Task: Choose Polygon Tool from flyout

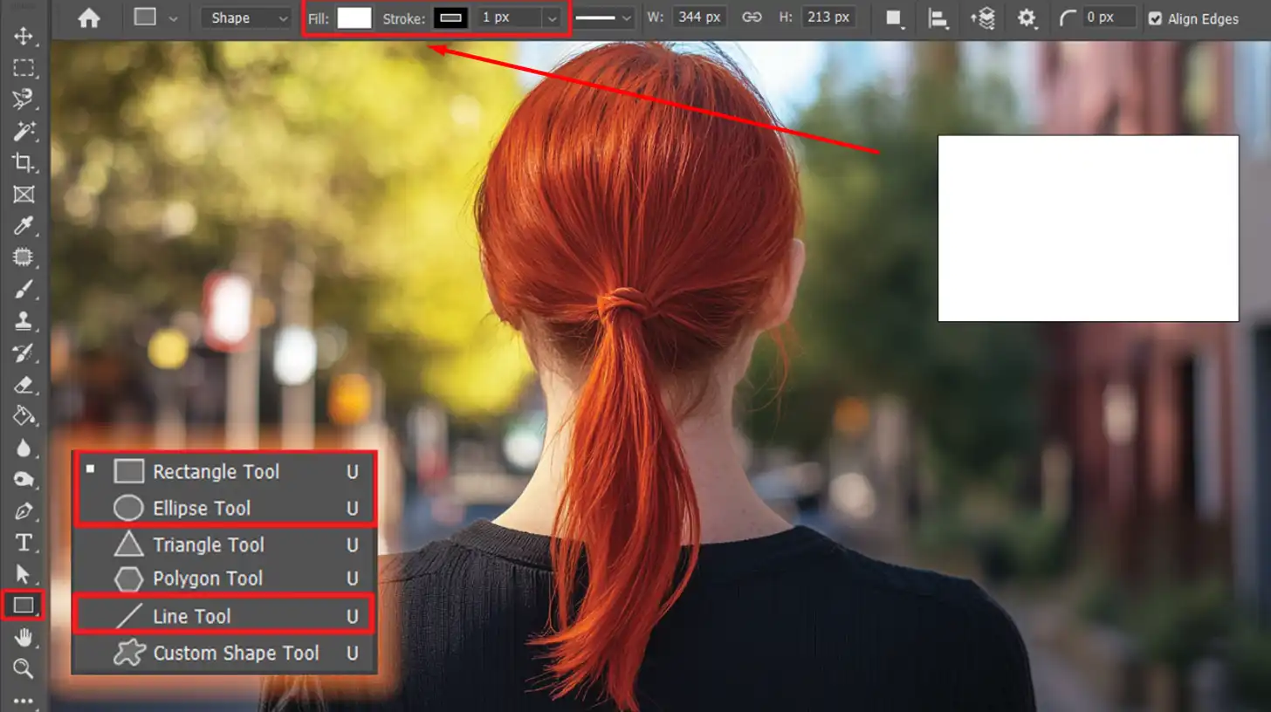Action: click(x=225, y=578)
